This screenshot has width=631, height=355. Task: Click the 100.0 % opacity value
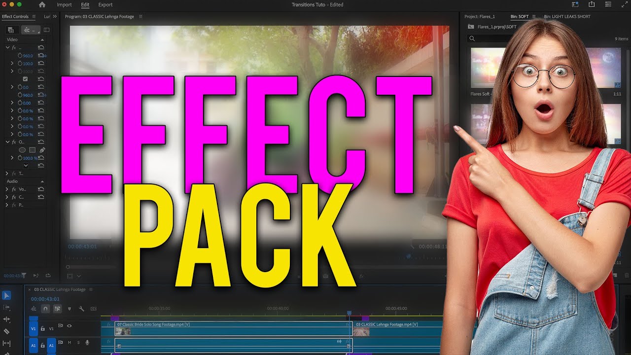click(x=30, y=158)
